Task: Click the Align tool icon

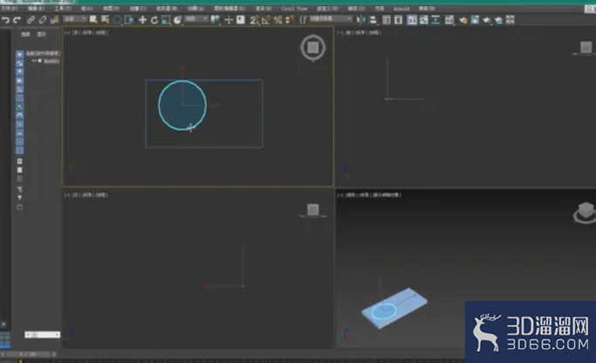Action: click(x=373, y=20)
